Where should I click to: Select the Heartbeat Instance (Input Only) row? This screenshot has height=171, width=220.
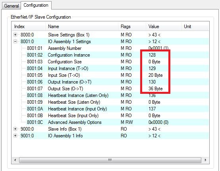pyautogui.click(x=110, y=109)
